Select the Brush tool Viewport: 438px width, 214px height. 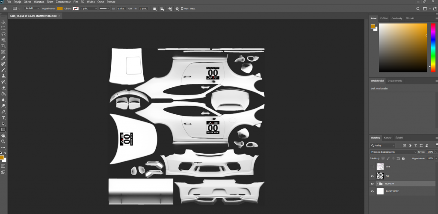tap(3, 70)
